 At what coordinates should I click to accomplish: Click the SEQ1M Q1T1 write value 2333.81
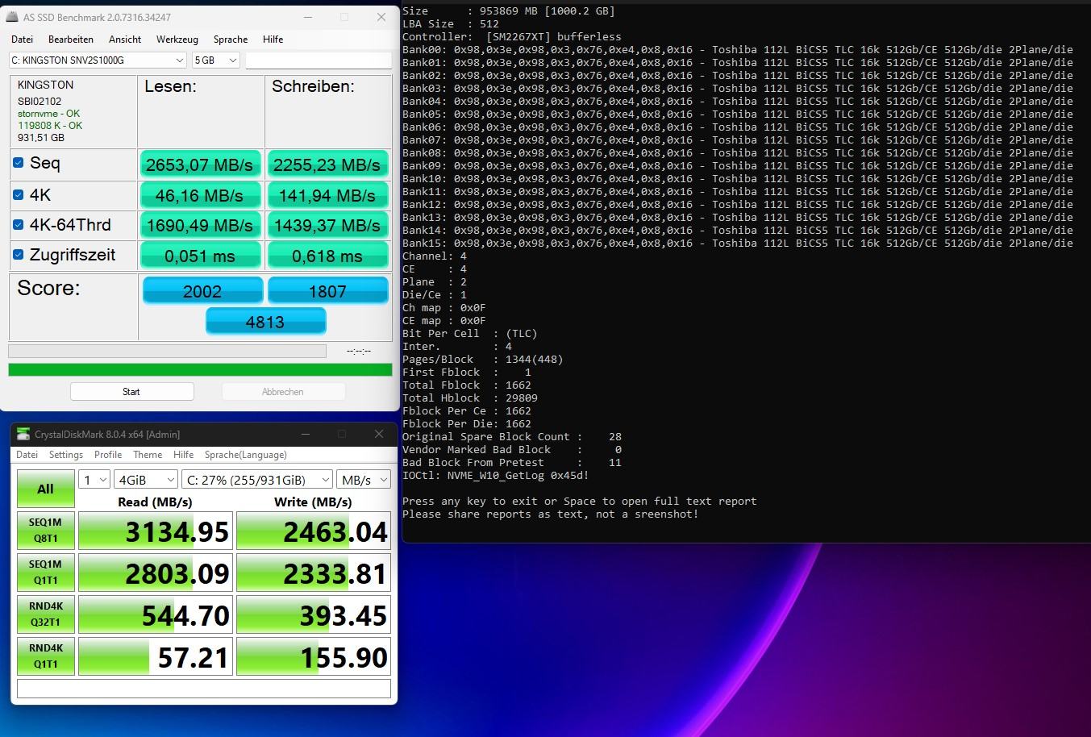point(314,573)
